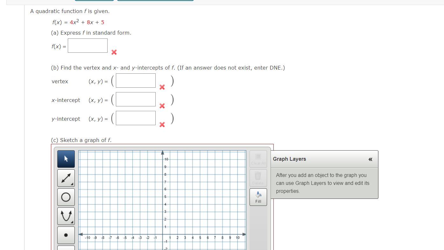Click the standard form f(x) answer box

tap(88, 45)
